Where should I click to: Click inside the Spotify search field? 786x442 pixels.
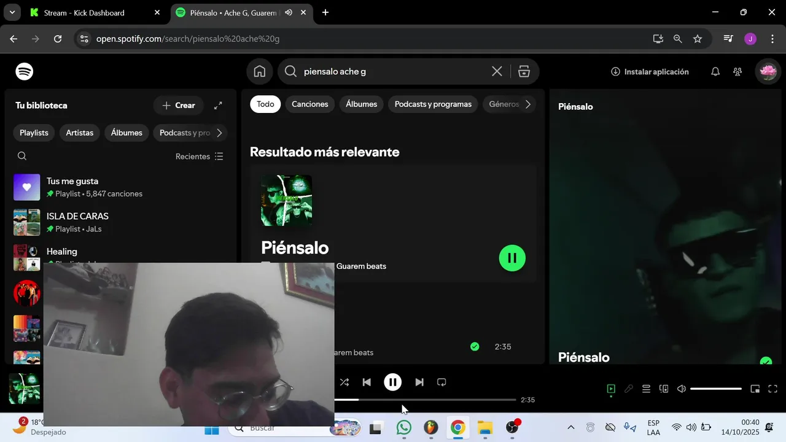click(393, 72)
